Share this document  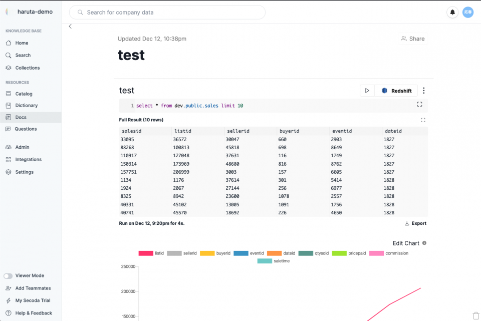[412, 39]
